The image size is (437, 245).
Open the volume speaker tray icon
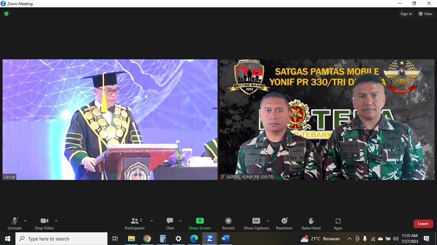click(x=395, y=239)
